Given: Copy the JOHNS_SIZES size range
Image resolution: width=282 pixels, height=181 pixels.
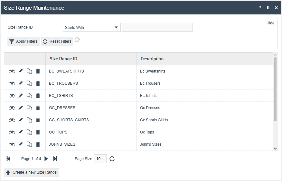Looking at the screenshot, I should pos(29,144).
